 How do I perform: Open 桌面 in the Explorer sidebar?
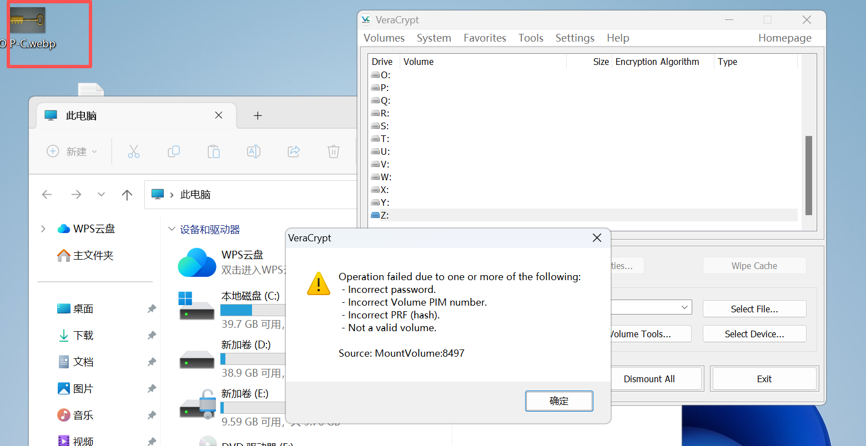coord(76,309)
